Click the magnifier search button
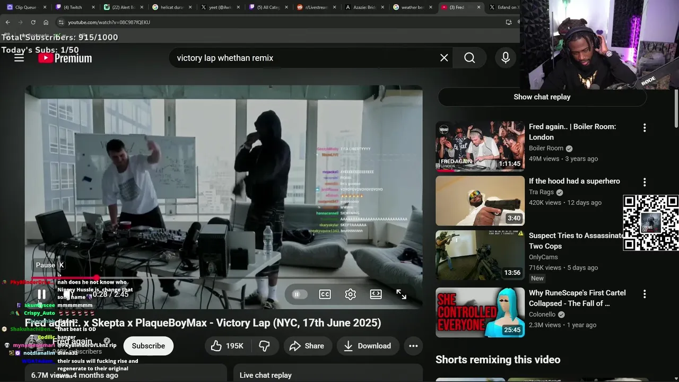This screenshot has width=679, height=382. 469,58
